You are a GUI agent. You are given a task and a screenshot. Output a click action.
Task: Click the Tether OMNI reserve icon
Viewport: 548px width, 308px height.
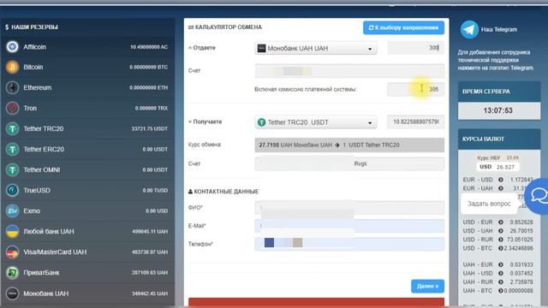click(x=12, y=169)
